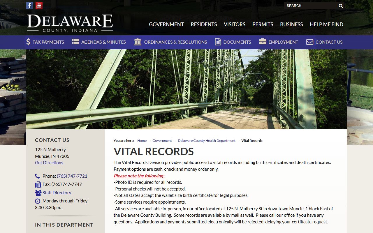Click the wallet size birth certificate note
This screenshot has height=233, width=373.
[x=181, y=195]
